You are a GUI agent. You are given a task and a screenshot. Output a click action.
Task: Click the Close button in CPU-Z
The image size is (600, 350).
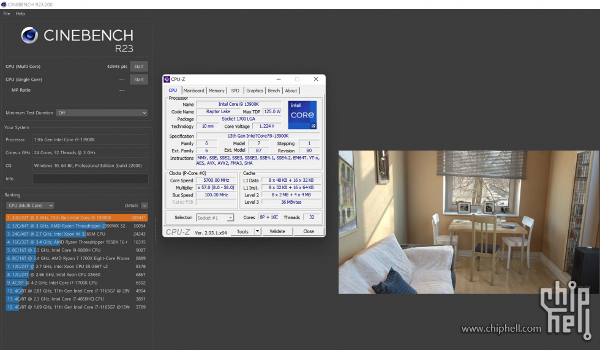coord(309,231)
